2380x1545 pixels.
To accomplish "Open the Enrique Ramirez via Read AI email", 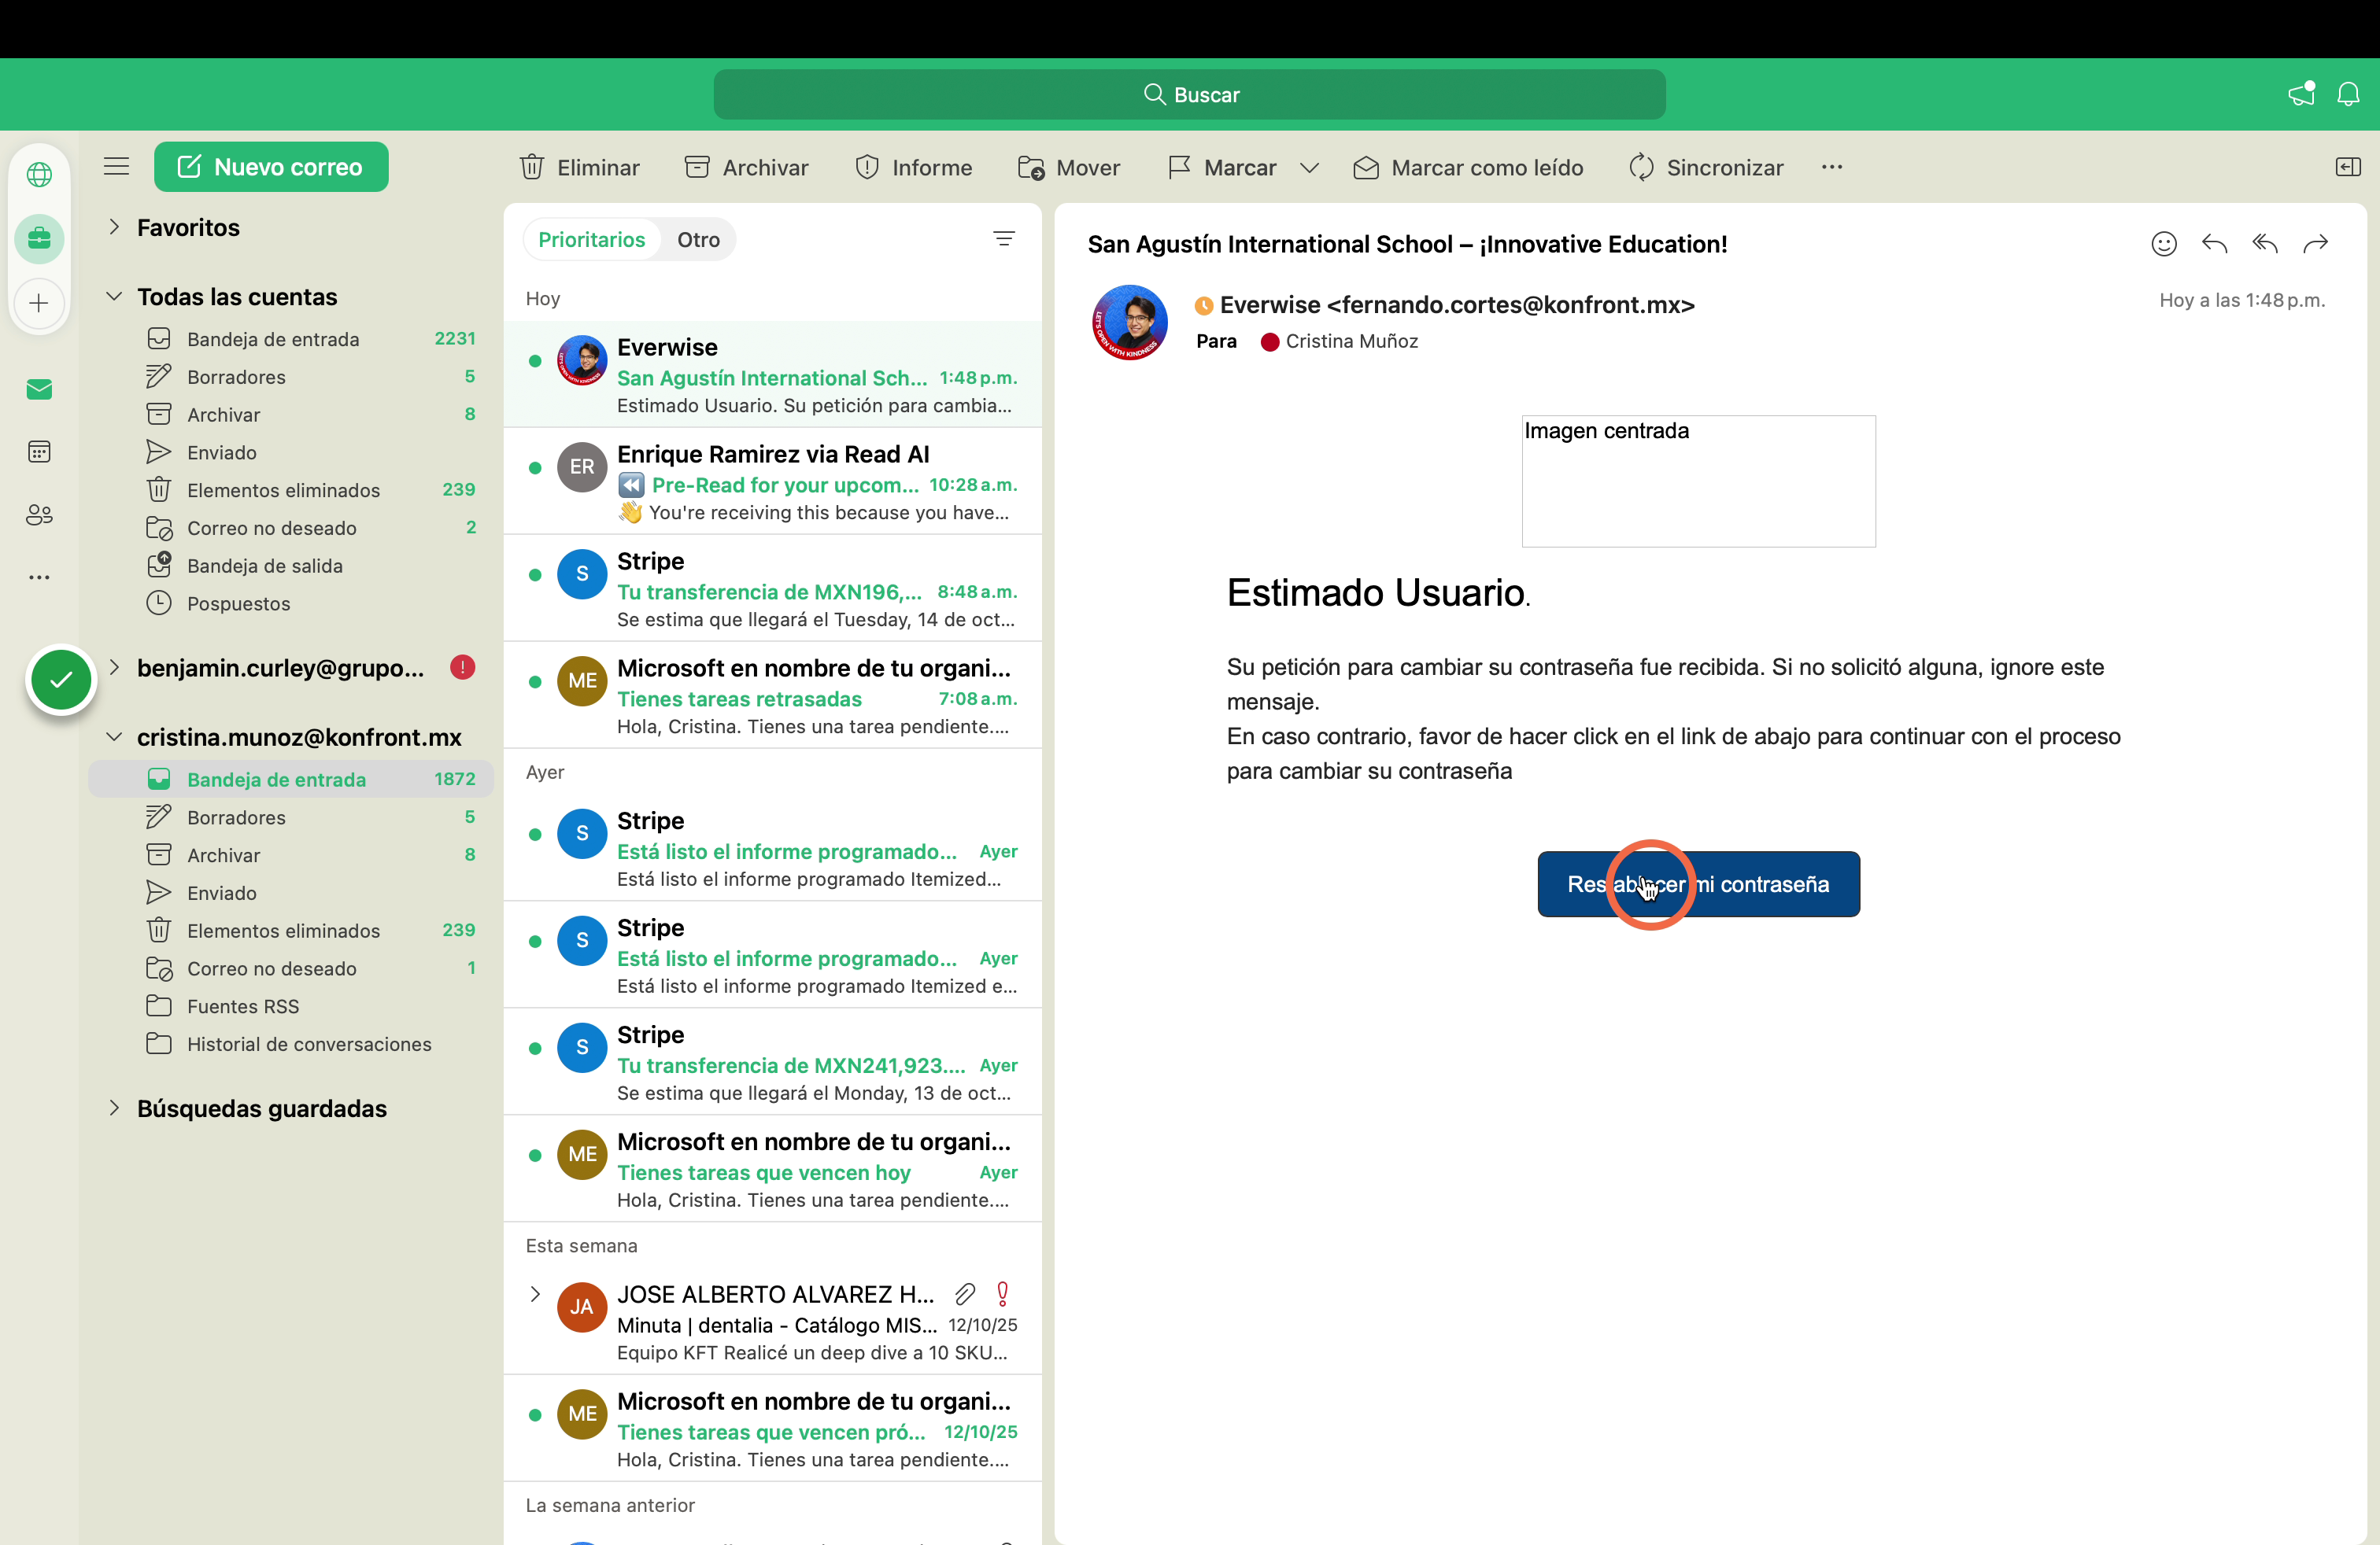I will pyautogui.click(x=773, y=483).
